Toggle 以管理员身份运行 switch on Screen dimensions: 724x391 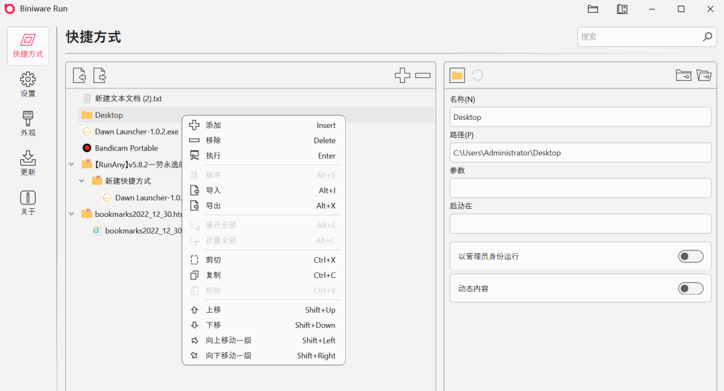pyautogui.click(x=690, y=256)
